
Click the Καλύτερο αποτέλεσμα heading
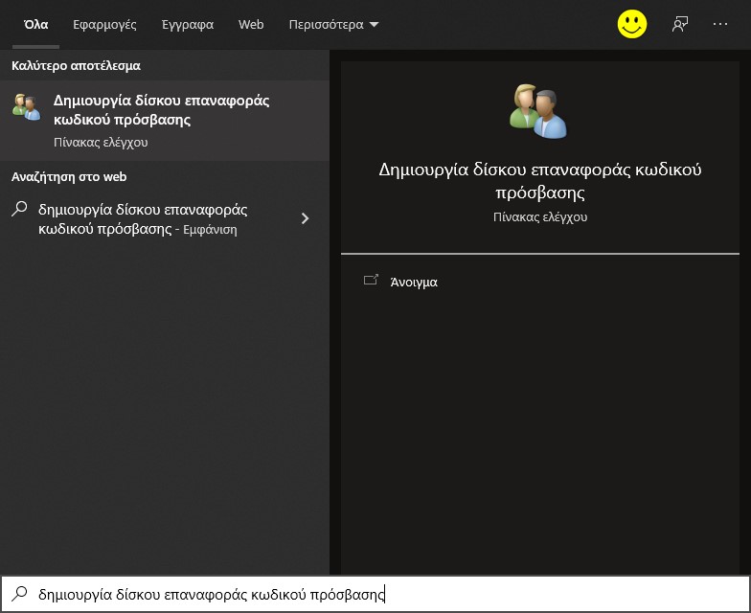click(x=76, y=65)
